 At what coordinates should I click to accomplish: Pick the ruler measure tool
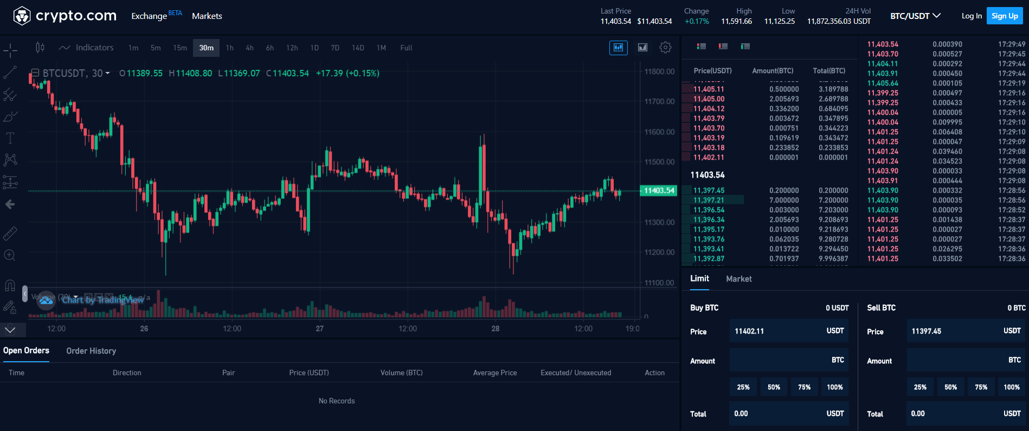10,233
